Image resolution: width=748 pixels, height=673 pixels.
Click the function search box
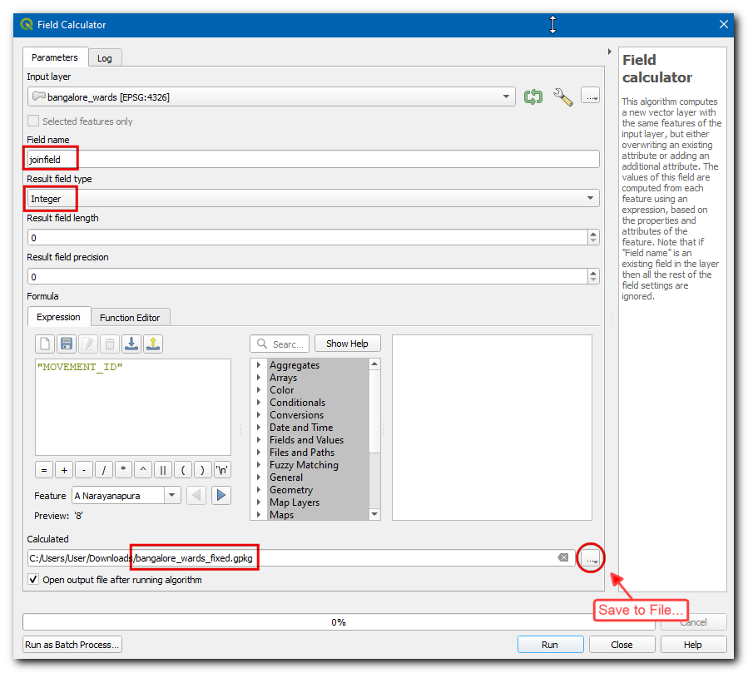click(x=280, y=344)
